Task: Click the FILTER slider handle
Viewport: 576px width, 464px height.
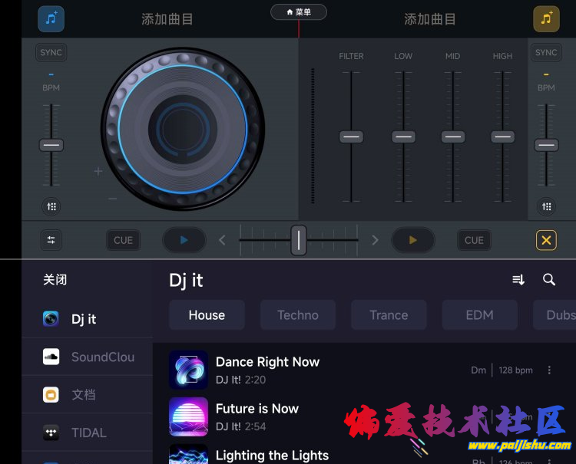Action: click(351, 137)
